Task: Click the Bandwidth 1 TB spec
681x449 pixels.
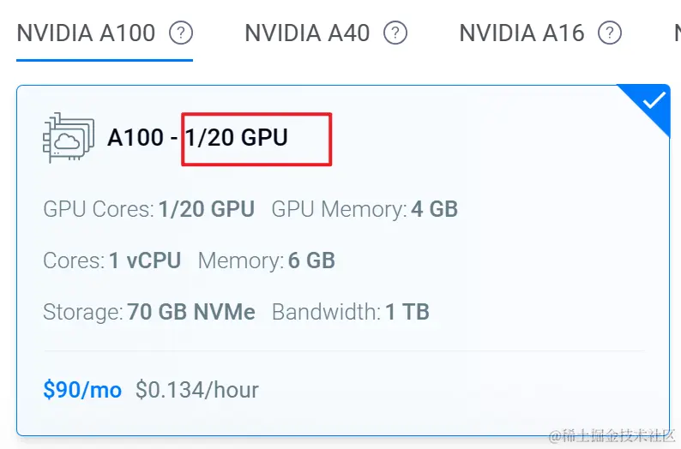Action: 350,312
